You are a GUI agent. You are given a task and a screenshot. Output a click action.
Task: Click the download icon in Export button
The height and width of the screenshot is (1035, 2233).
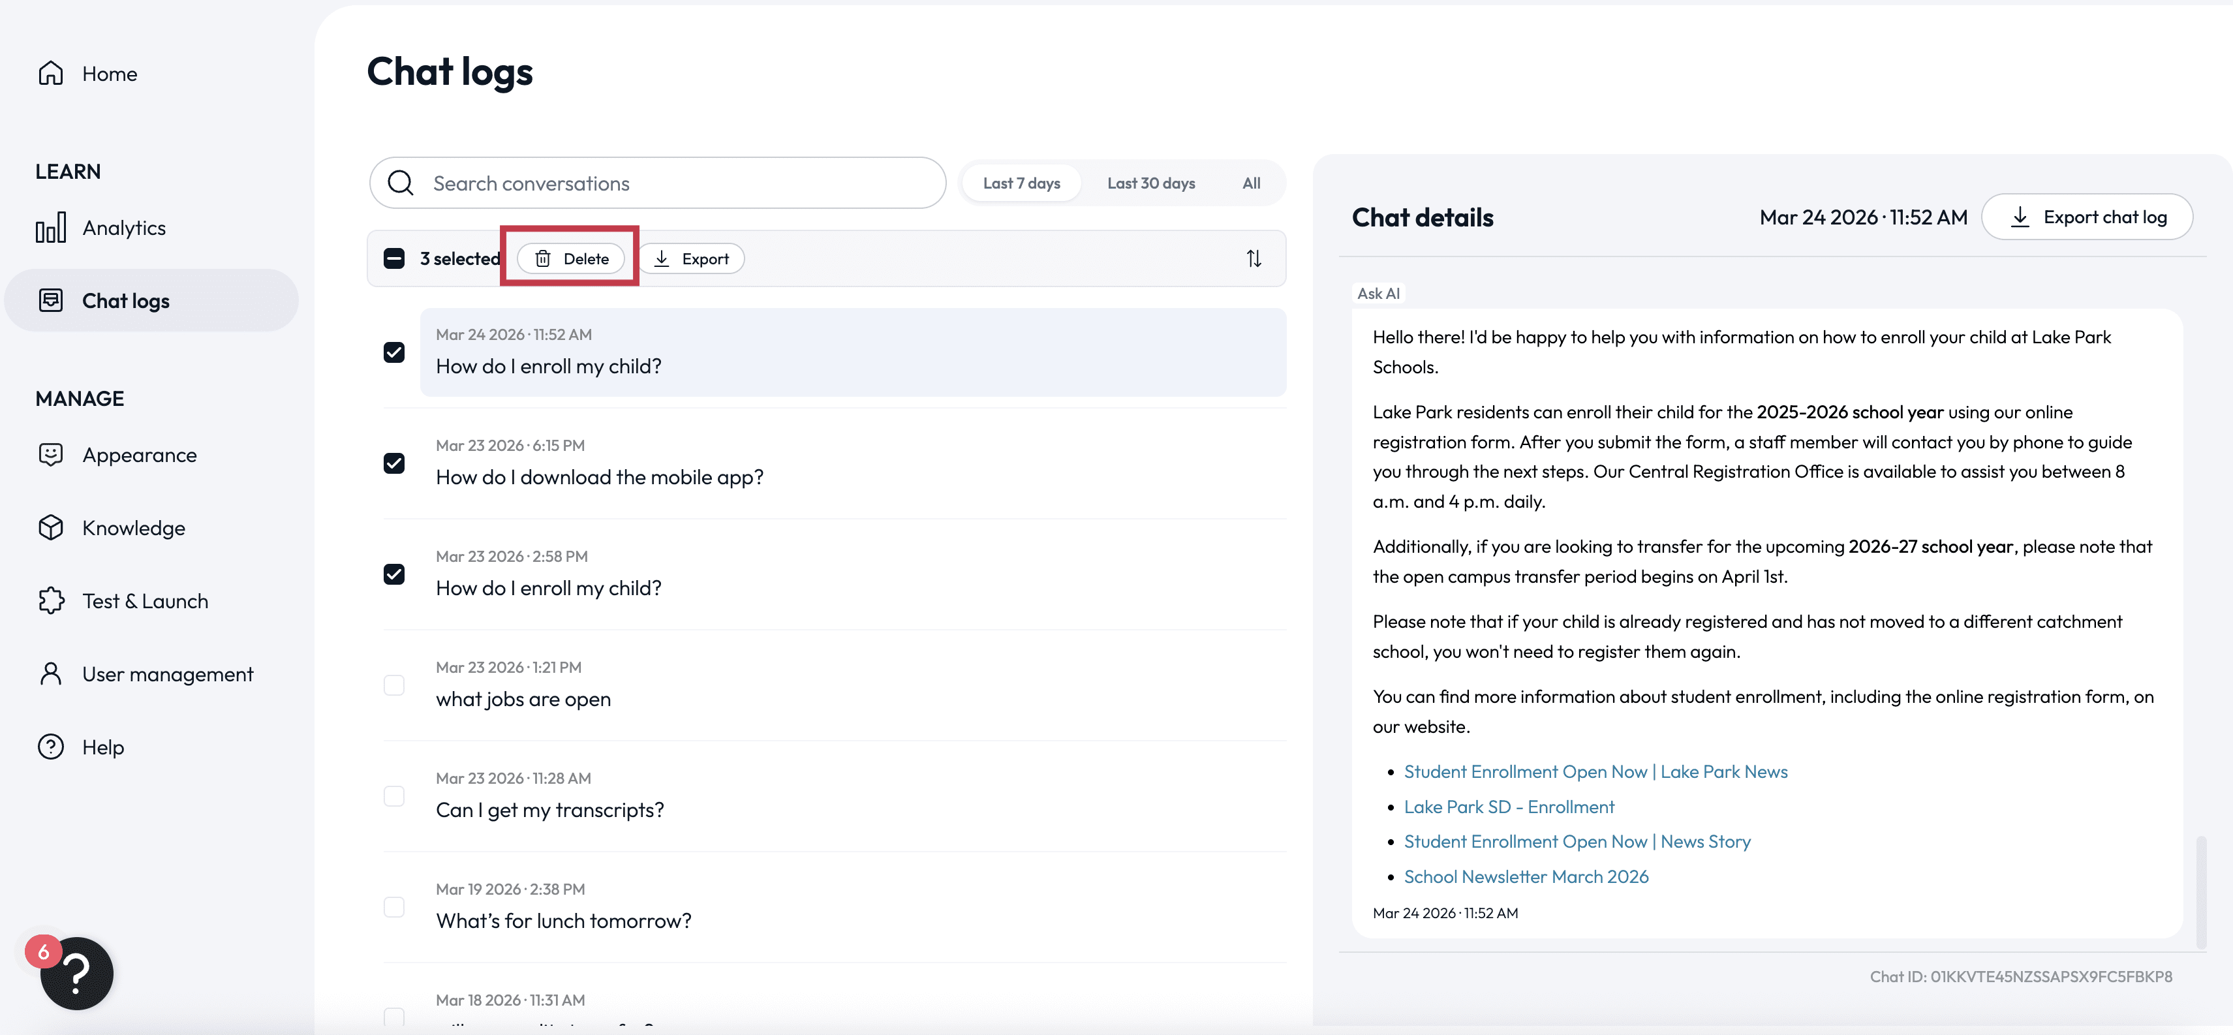point(662,258)
